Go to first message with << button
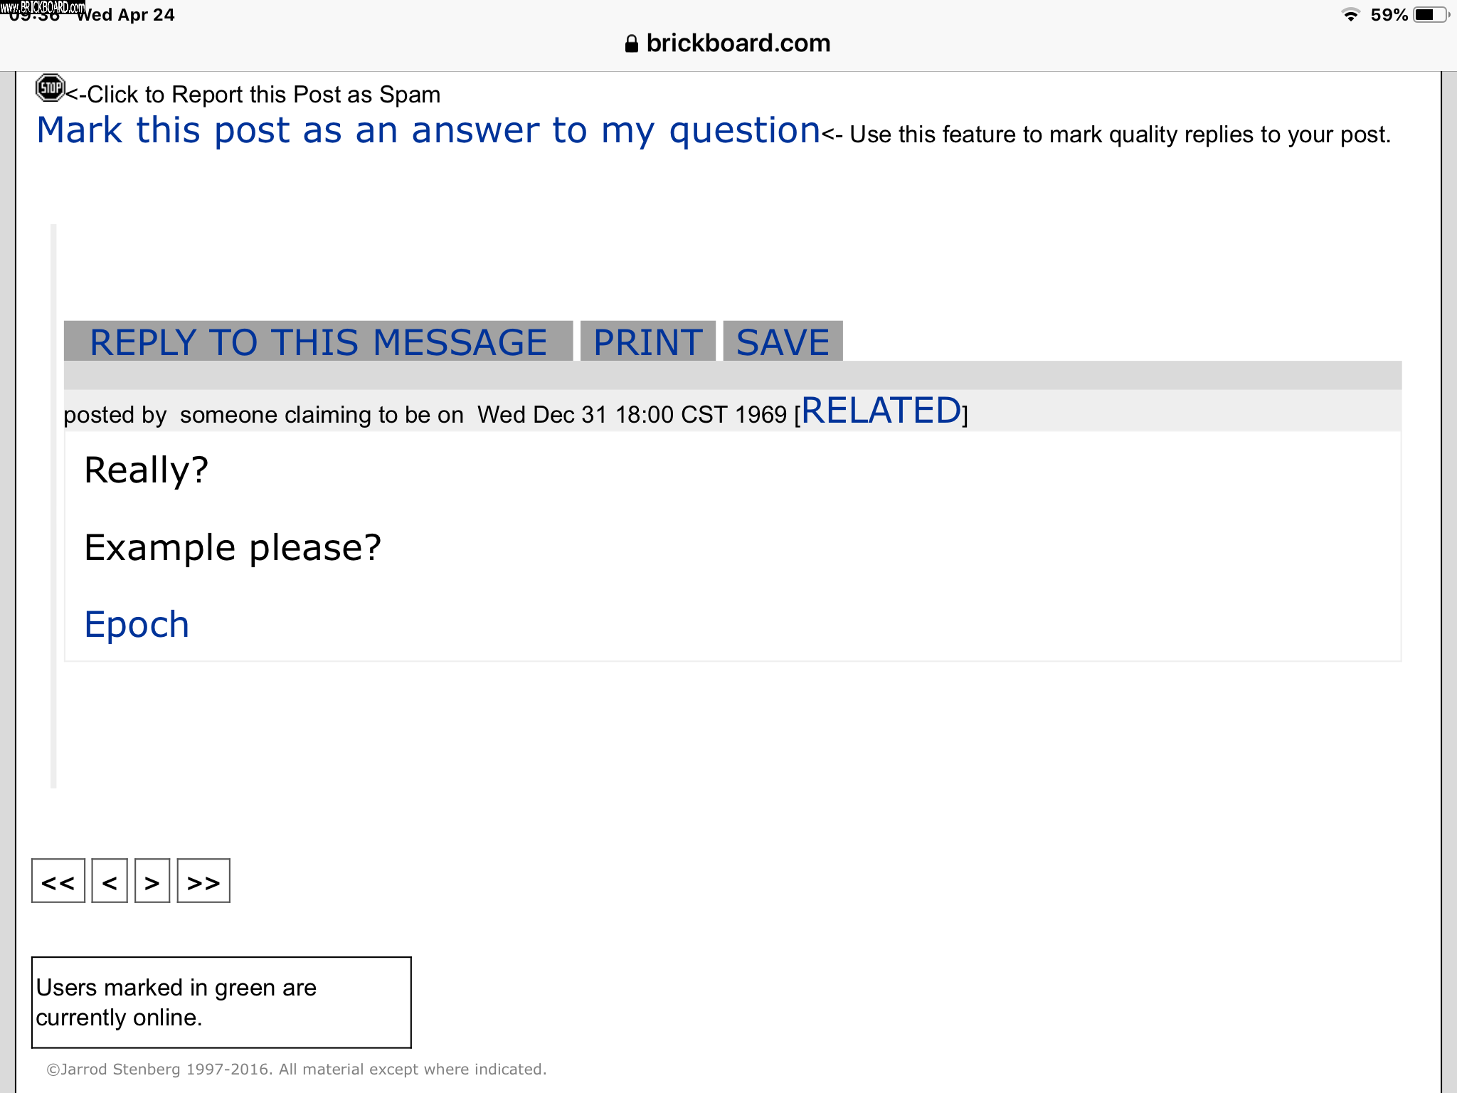The height and width of the screenshot is (1093, 1457). [x=58, y=881]
